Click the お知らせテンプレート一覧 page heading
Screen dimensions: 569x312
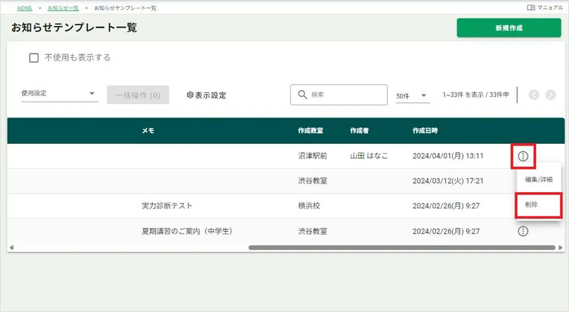74,27
